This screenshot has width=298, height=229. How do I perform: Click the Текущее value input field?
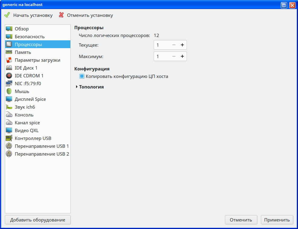click(162, 45)
